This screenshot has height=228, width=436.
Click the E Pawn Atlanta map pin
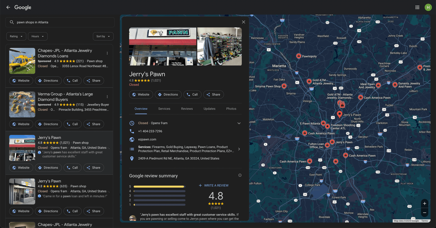323,123
